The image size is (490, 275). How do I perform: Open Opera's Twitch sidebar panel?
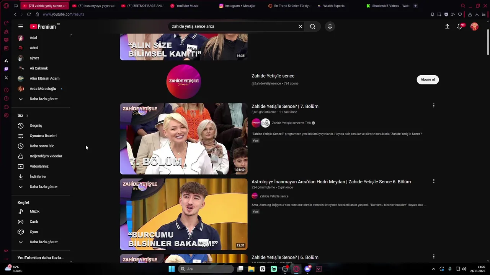point(6,69)
